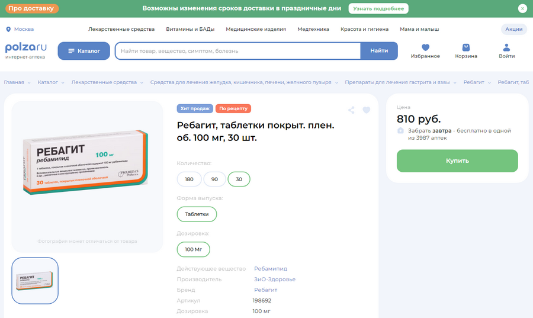Select quantity 180 option
The width and height of the screenshot is (533, 318).
[x=189, y=179]
